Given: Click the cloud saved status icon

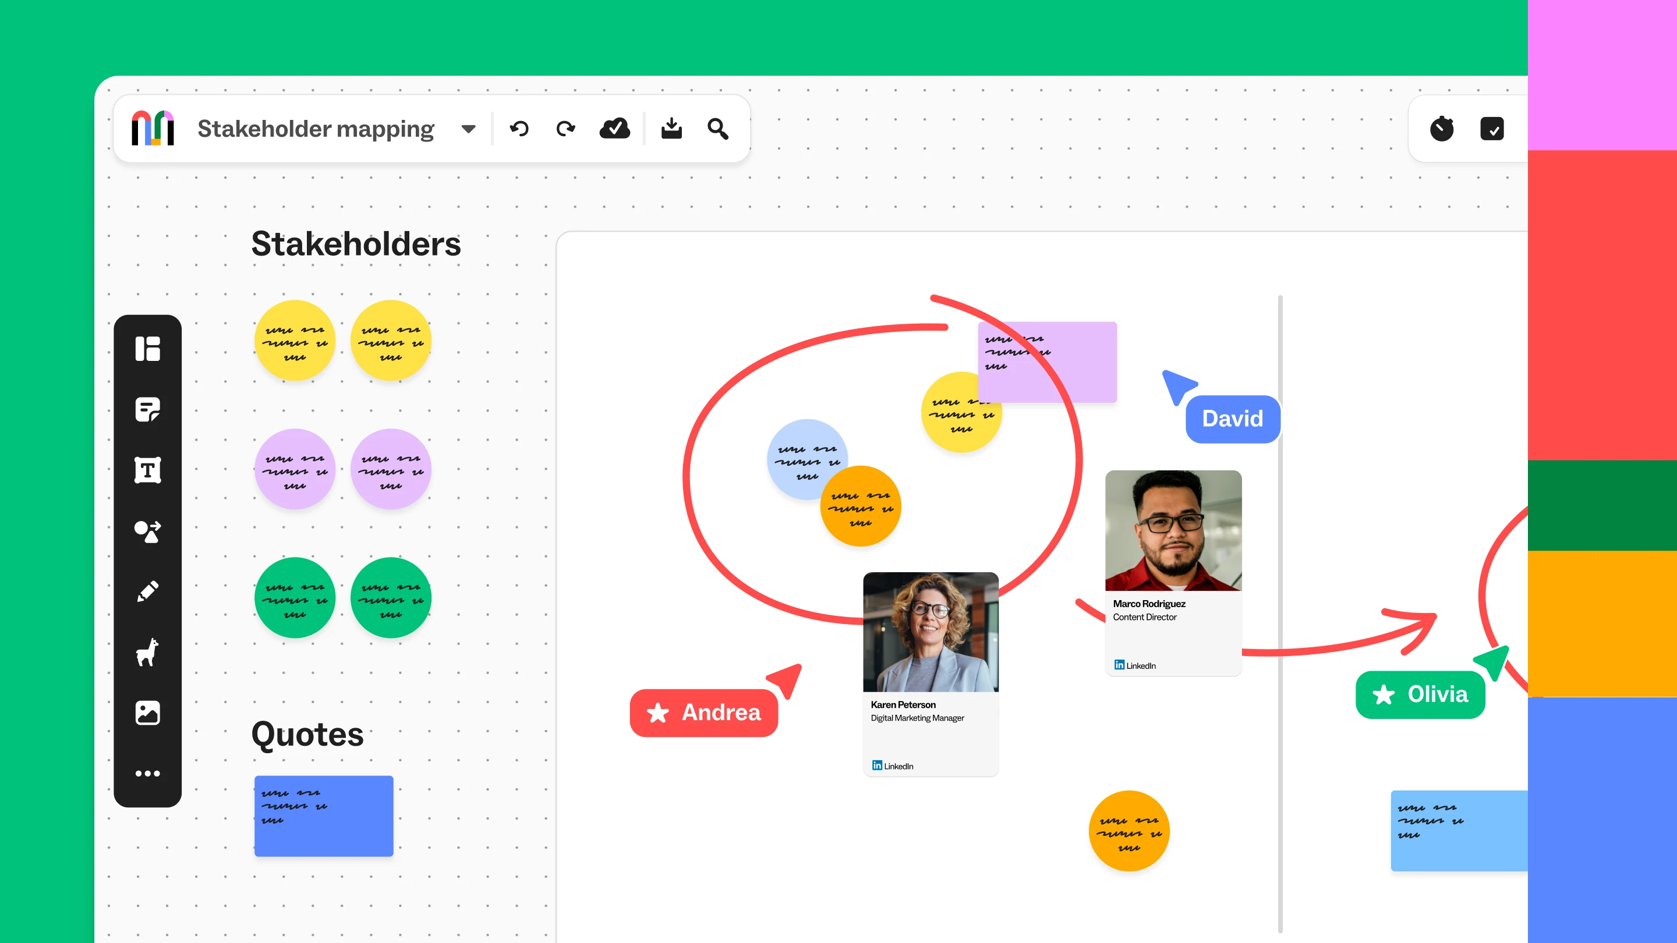Looking at the screenshot, I should point(614,128).
